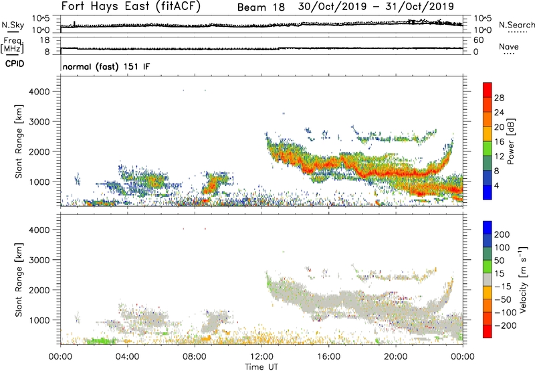Click the 'normal (fast) 151 IF' text
Viewport: 535px width, 371px height.
(x=106, y=66)
